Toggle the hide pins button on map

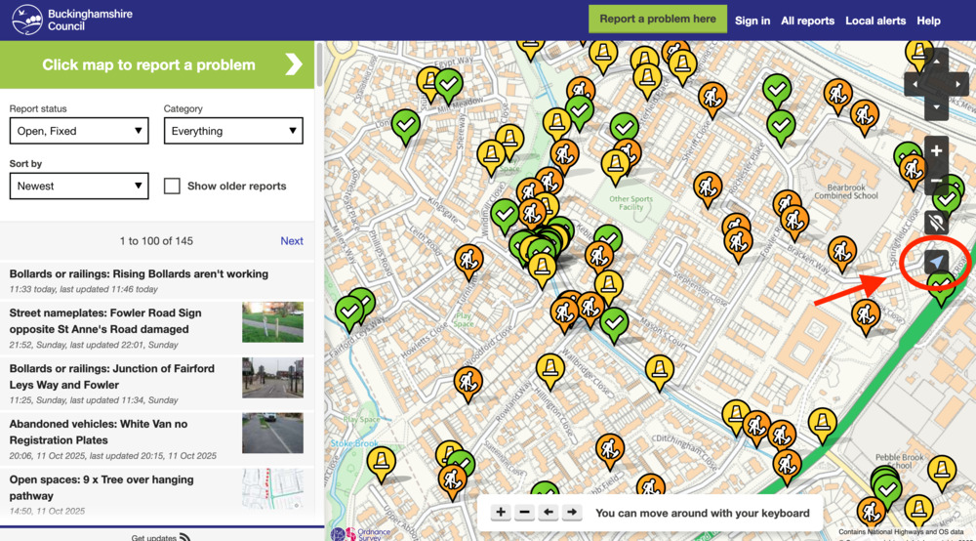[936, 223]
